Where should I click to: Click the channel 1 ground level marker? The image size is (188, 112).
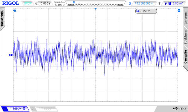[x=11, y=55]
